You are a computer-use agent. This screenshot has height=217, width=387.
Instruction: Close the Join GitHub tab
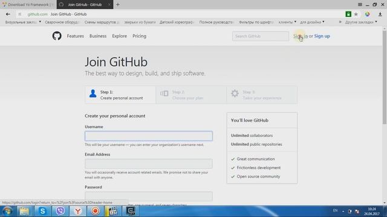point(109,4)
